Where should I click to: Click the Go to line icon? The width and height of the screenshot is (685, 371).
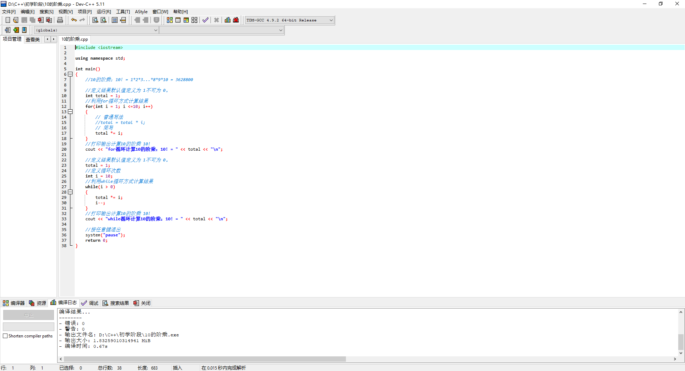pos(123,20)
